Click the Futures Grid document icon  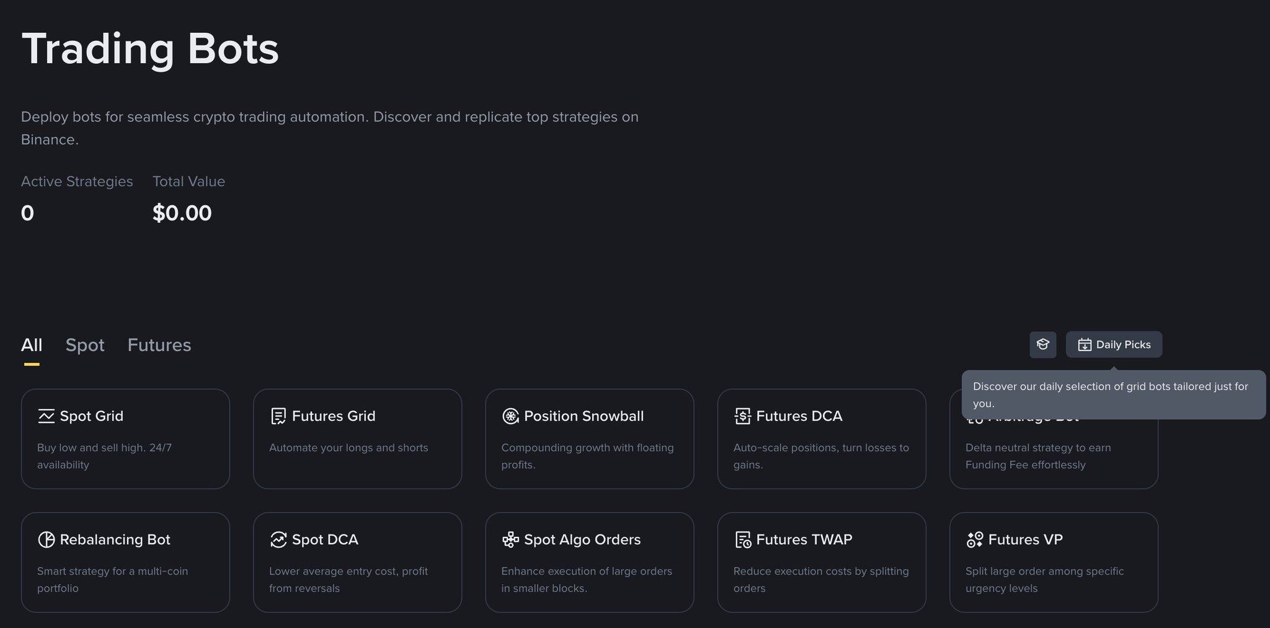[x=278, y=416]
